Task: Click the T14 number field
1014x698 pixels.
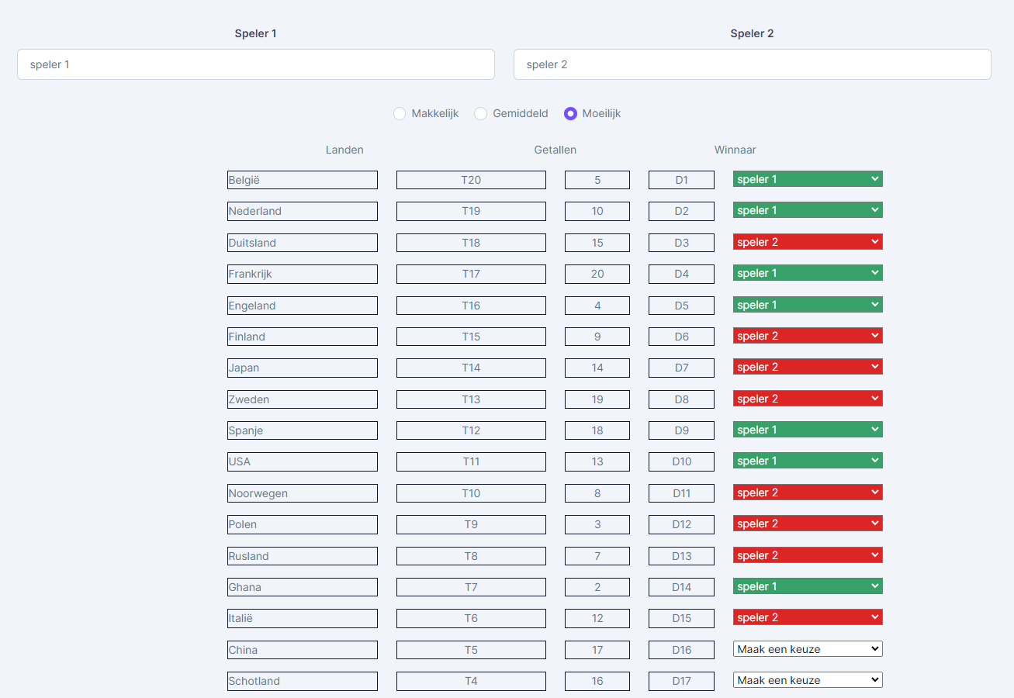Action: coord(471,368)
